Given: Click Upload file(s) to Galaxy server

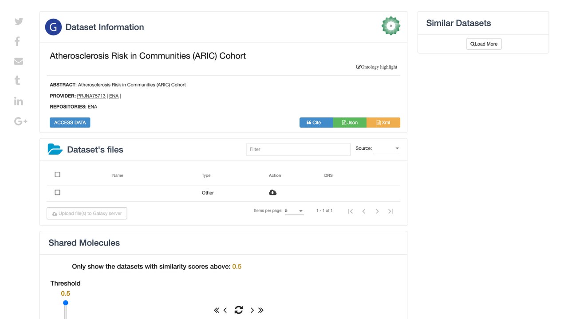Looking at the screenshot, I should point(87,213).
